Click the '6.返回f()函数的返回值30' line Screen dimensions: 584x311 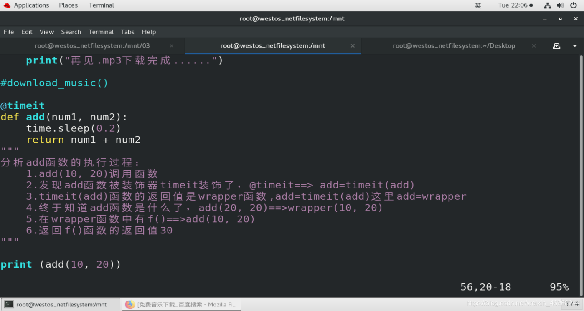pos(99,230)
